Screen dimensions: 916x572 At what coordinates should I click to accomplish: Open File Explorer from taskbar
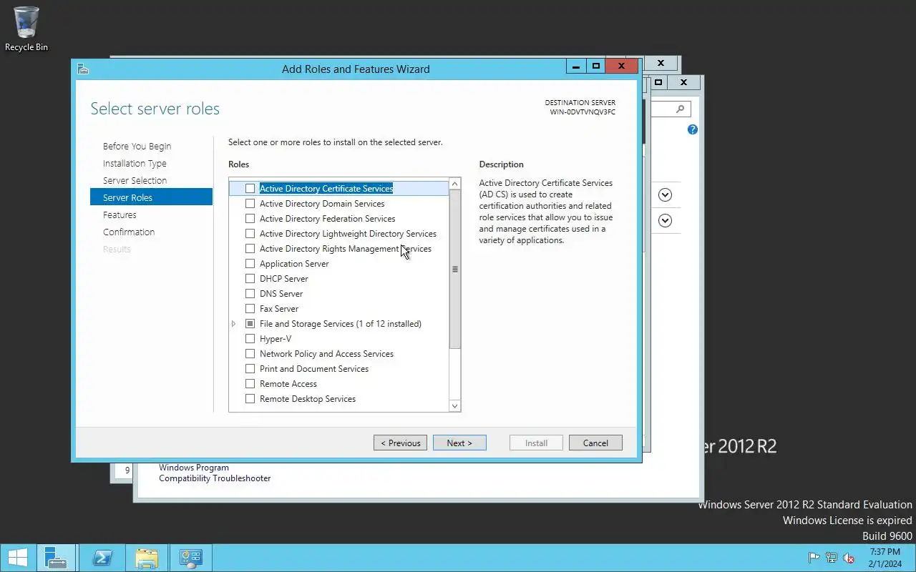pos(147,558)
